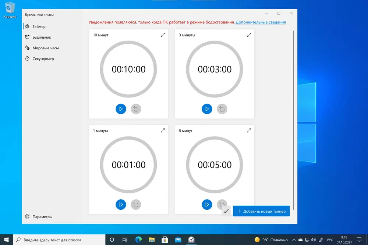This screenshot has width=368, height=245.
Task: Select the Корзина desktop icon
Action: (10, 10)
